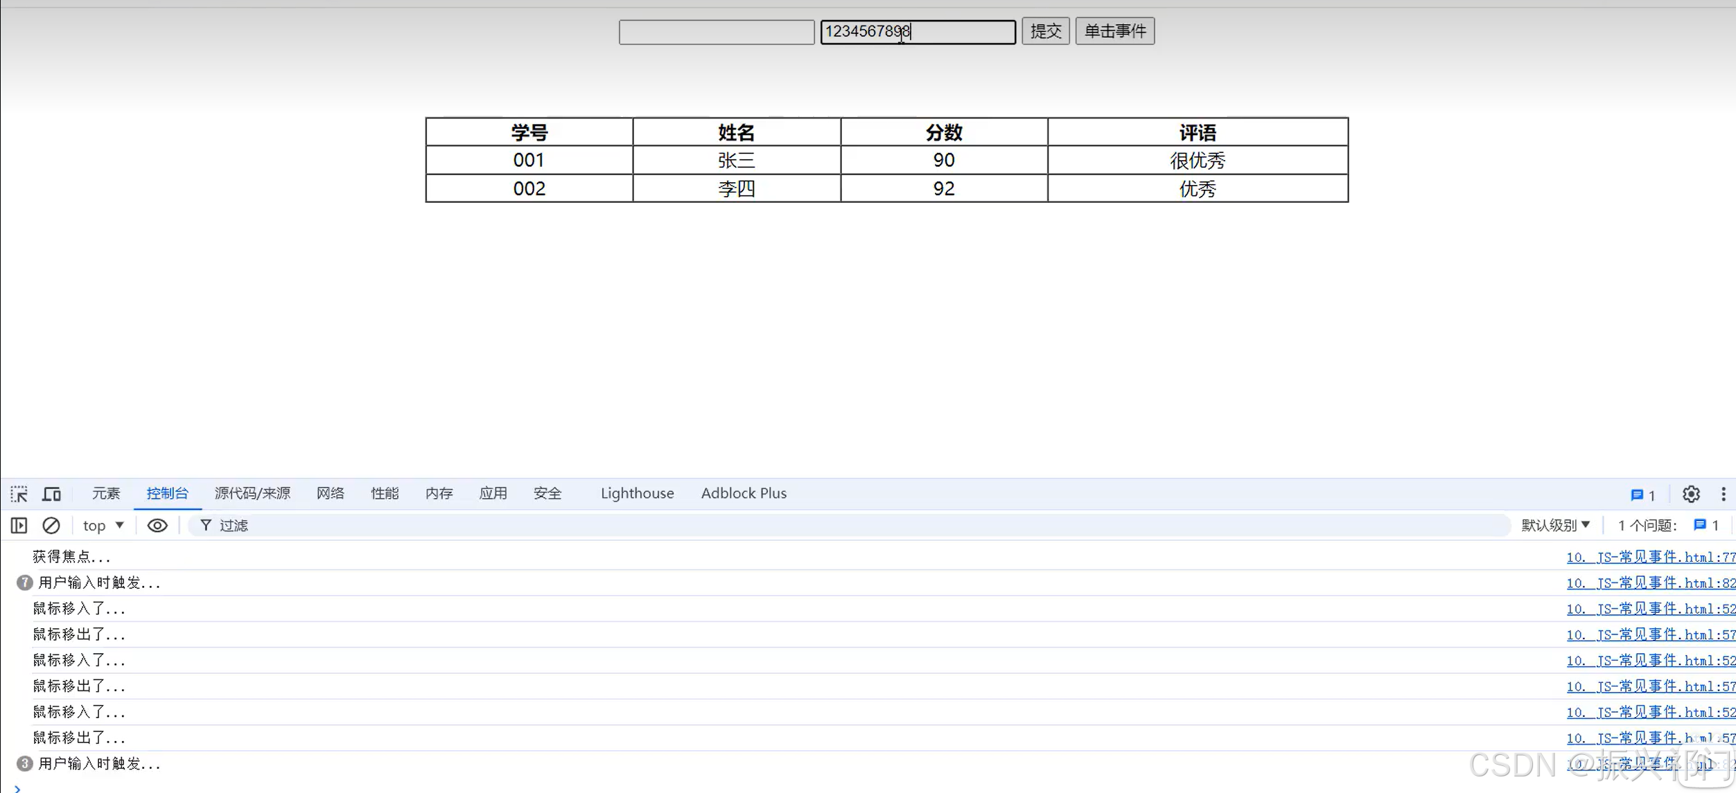Toggle the device emulation toolbar icon
This screenshot has height=793, width=1736.
[x=51, y=493]
